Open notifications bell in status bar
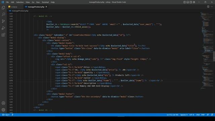215x121 pixels. pyautogui.click(x=212, y=115)
